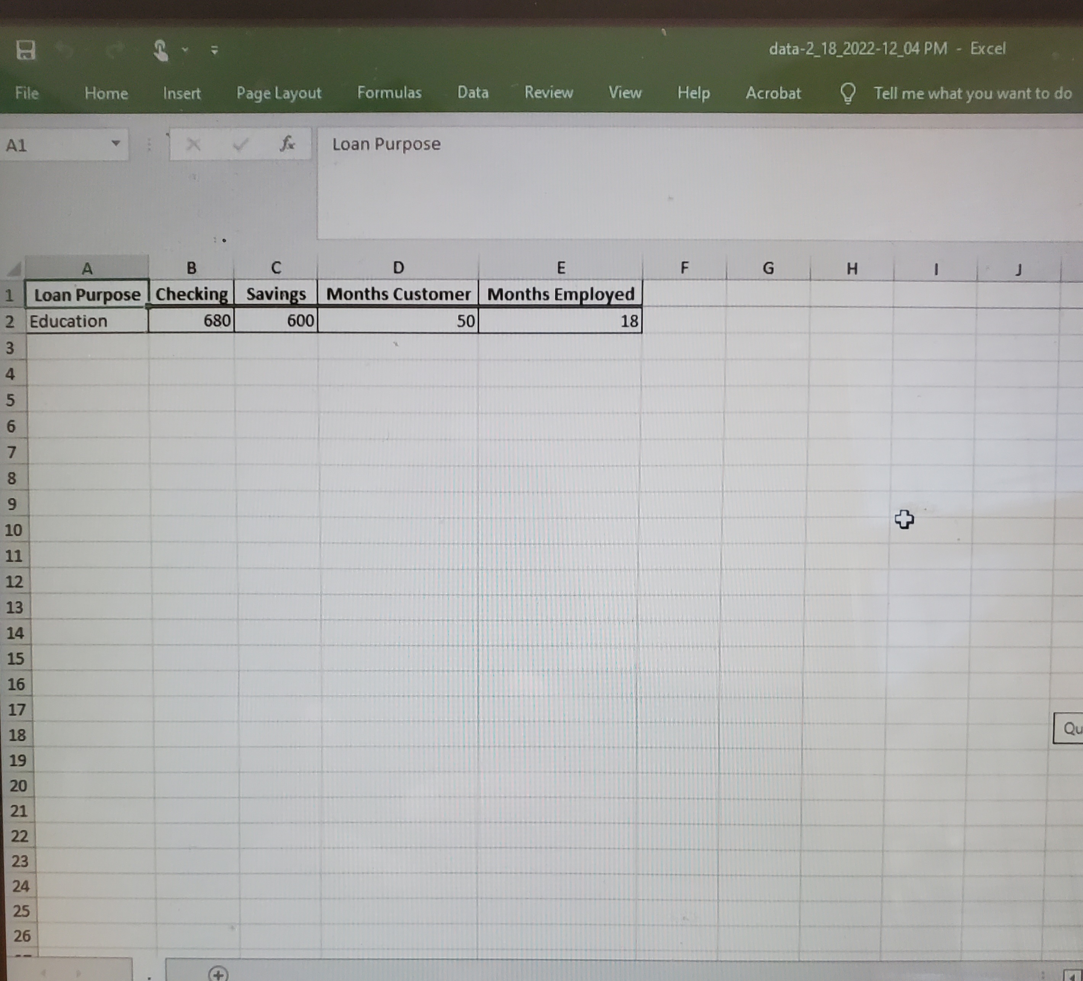
Task: Click the Cancel X icon in the formula bar
Action: pos(193,144)
